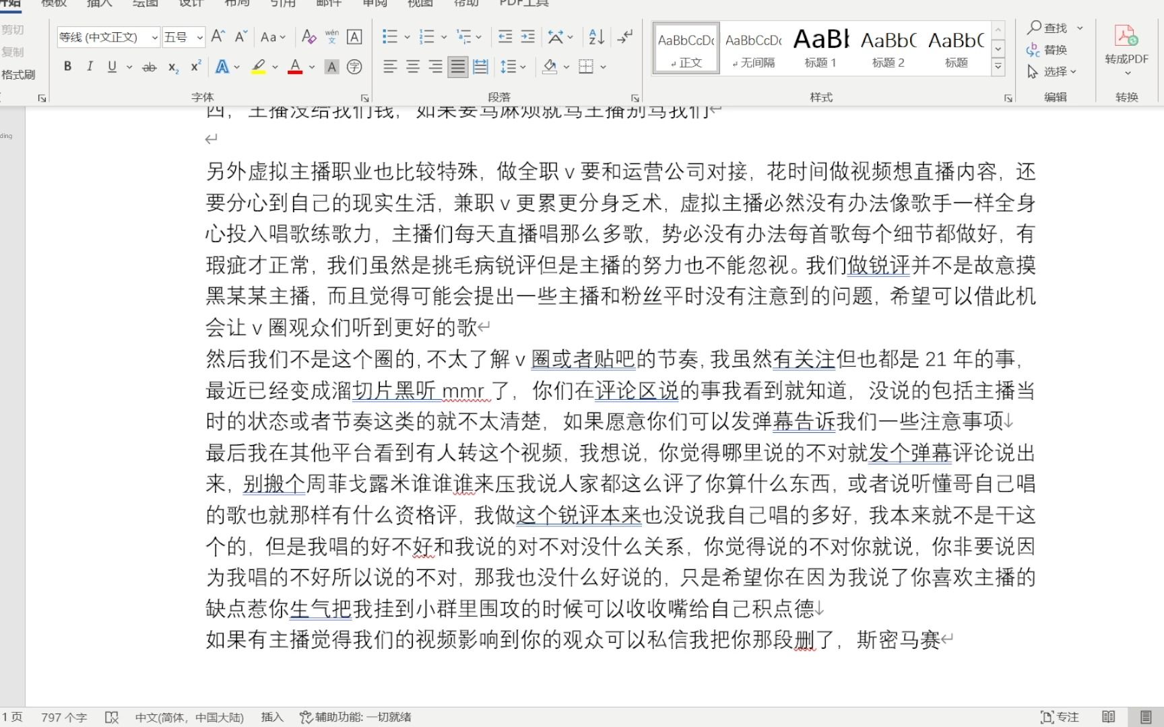Open the 引用 ribbon tab

283,3
